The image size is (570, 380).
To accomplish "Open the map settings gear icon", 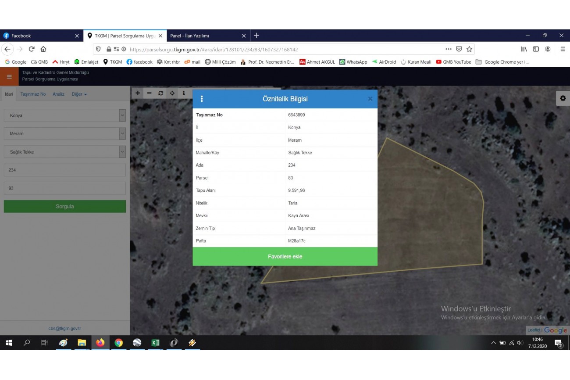I will tap(563, 98).
